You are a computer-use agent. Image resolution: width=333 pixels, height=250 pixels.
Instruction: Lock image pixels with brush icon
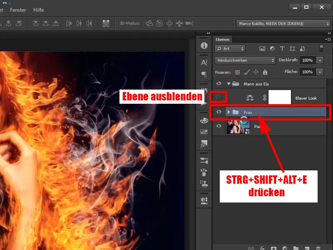246,72
